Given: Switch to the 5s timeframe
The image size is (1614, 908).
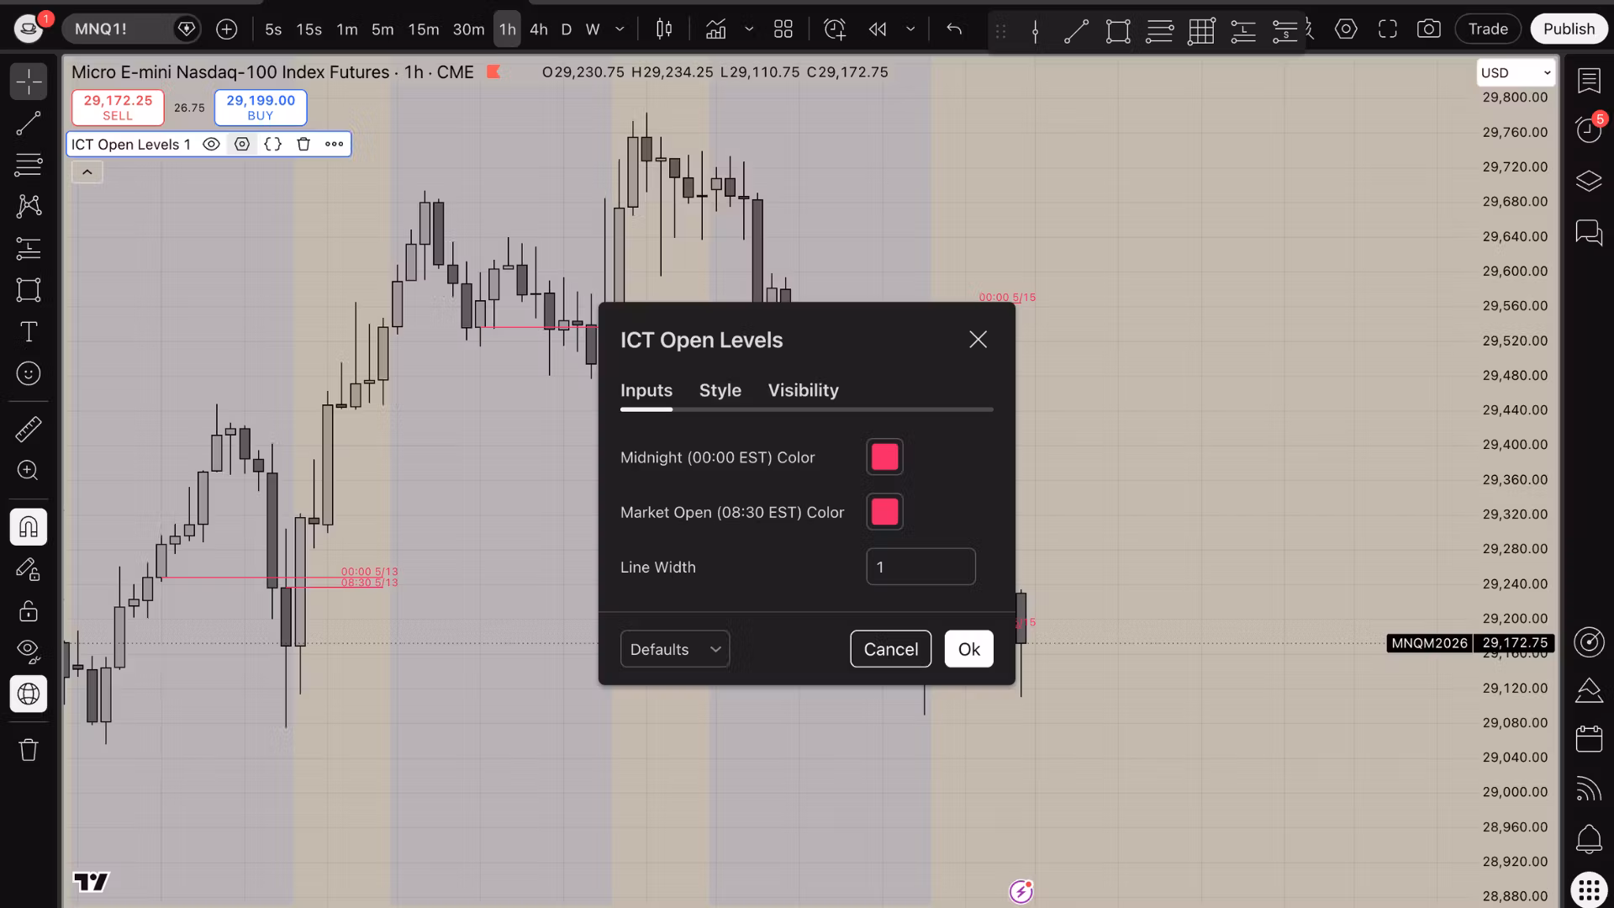Looking at the screenshot, I should tap(273, 29).
